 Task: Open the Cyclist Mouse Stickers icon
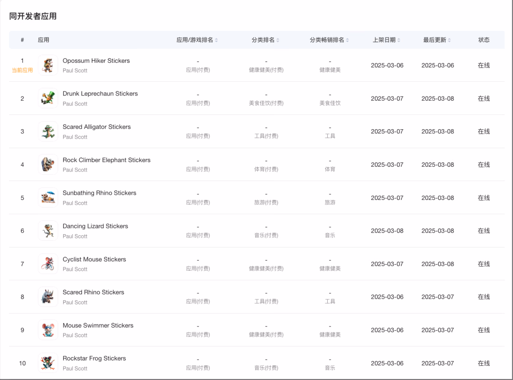point(48,264)
